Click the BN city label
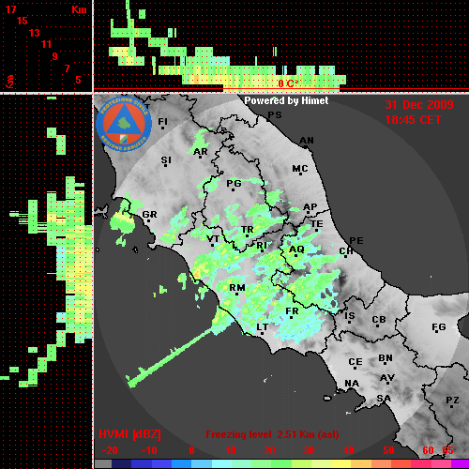Viewport: 469px width, 469px height. pyautogui.click(x=386, y=358)
